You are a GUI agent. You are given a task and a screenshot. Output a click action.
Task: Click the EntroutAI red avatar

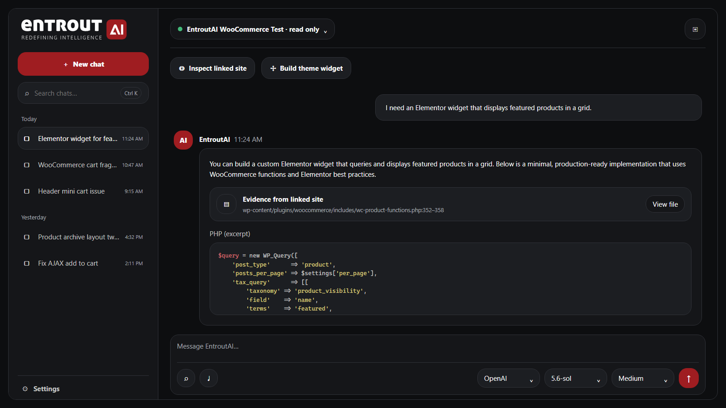point(183,140)
